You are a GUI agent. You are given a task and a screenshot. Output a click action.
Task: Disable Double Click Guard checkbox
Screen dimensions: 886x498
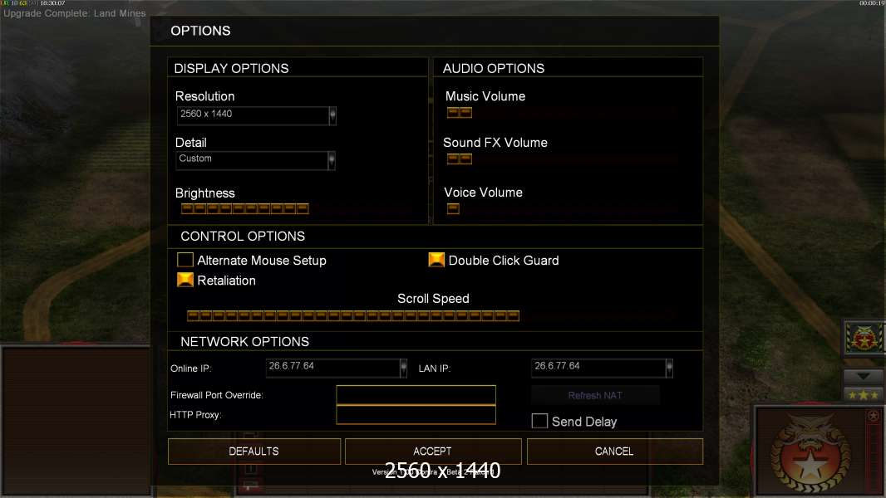coord(436,260)
